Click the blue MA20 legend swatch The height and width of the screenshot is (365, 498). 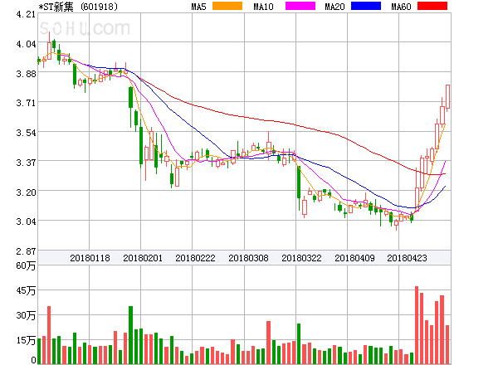(x=366, y=7)
